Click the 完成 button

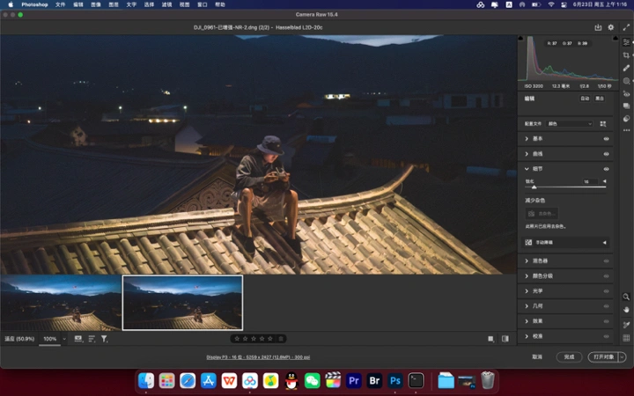click(x=569, y=357)
